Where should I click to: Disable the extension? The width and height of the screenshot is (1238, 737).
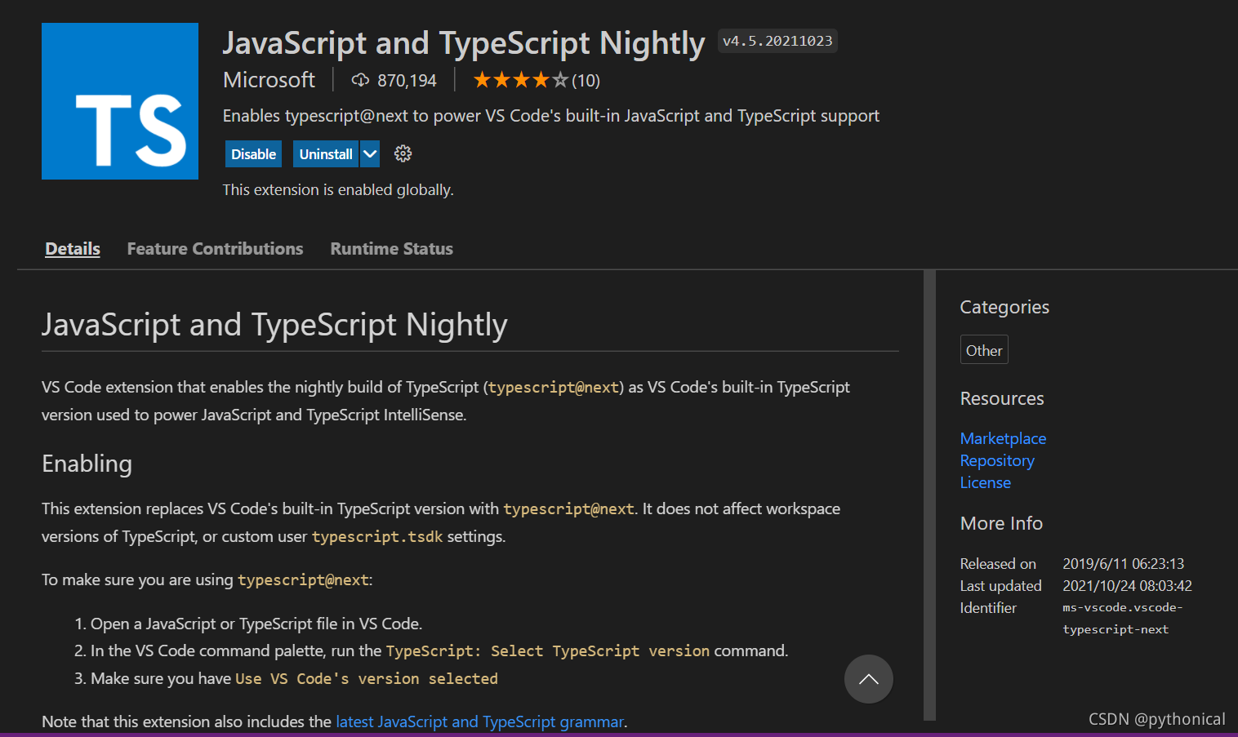[253, 153]
